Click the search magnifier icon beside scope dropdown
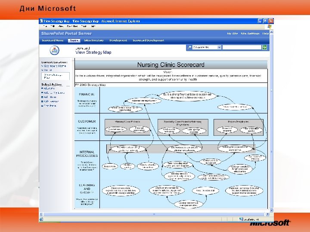This screenshot has height=232, width=310. click(x=189, y=47)
